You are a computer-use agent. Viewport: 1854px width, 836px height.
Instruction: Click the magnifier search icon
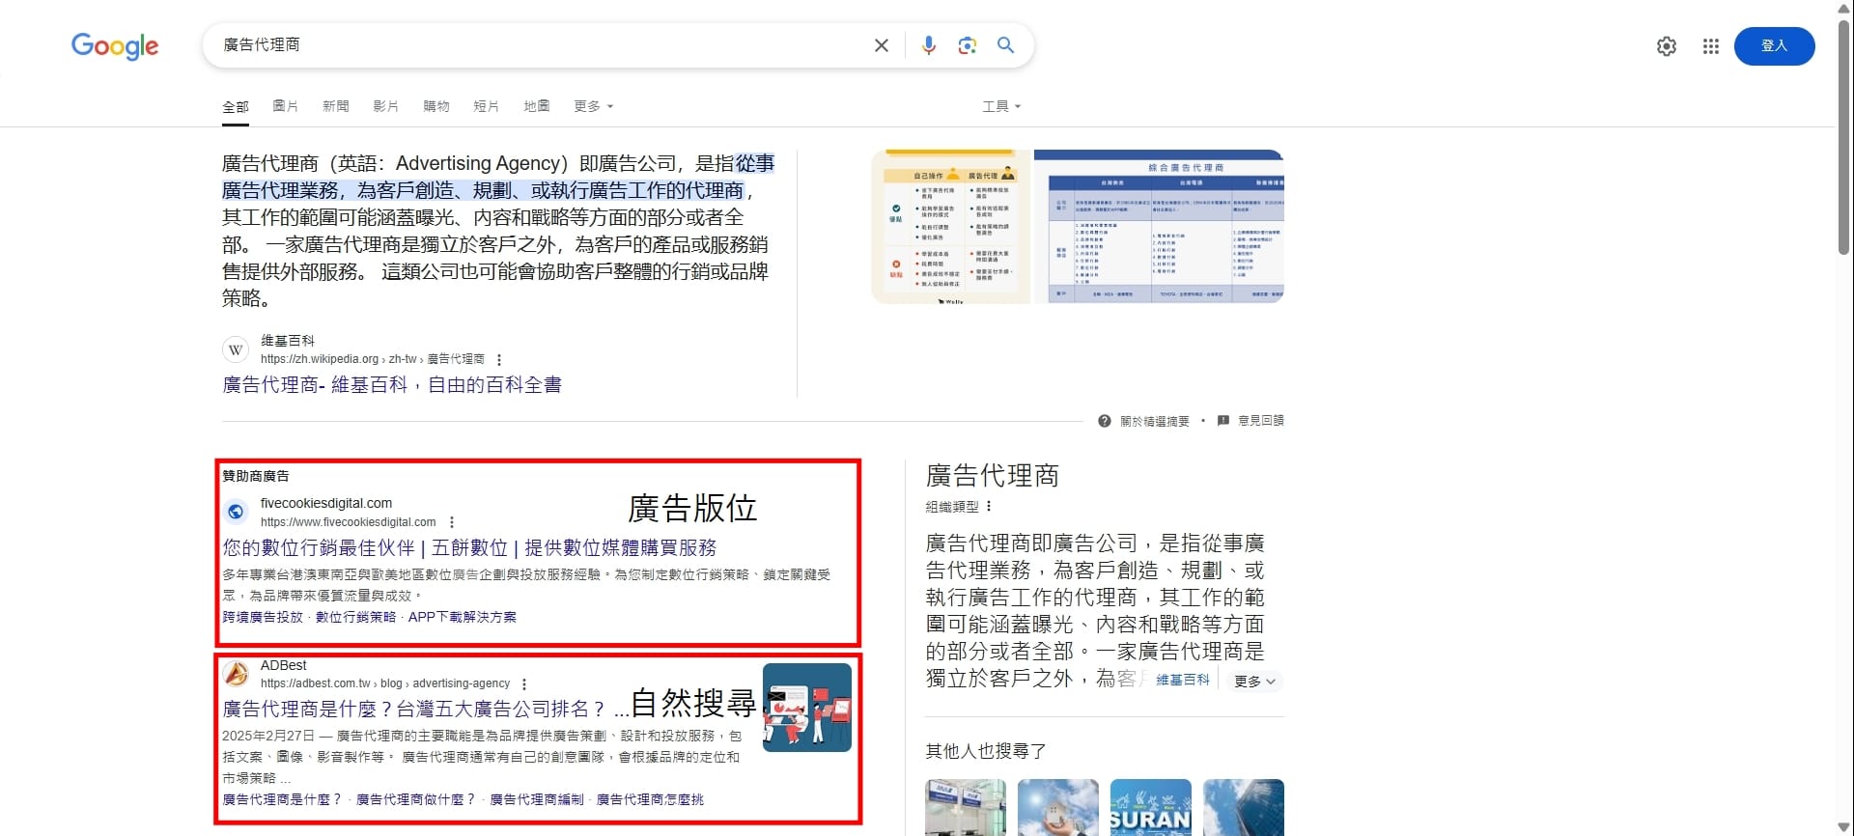click(x=1005, y=45)
